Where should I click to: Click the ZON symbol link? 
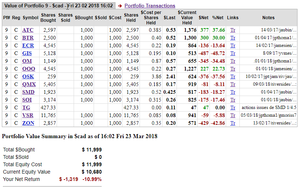coord(28,123)
